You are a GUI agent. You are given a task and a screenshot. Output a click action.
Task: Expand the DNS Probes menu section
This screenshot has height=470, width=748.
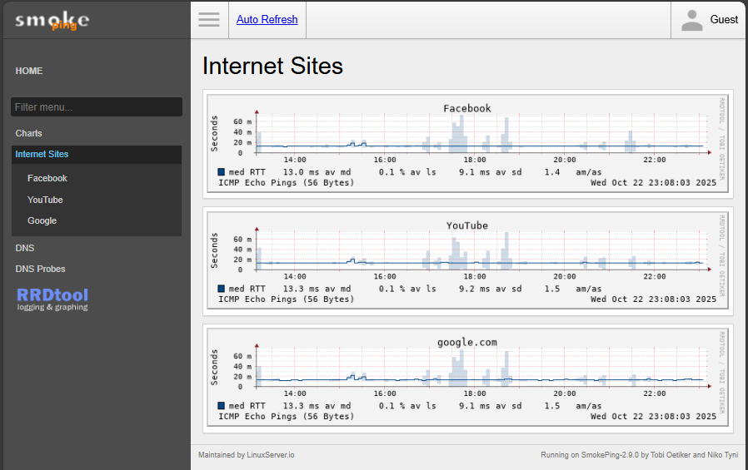point(40,269)
